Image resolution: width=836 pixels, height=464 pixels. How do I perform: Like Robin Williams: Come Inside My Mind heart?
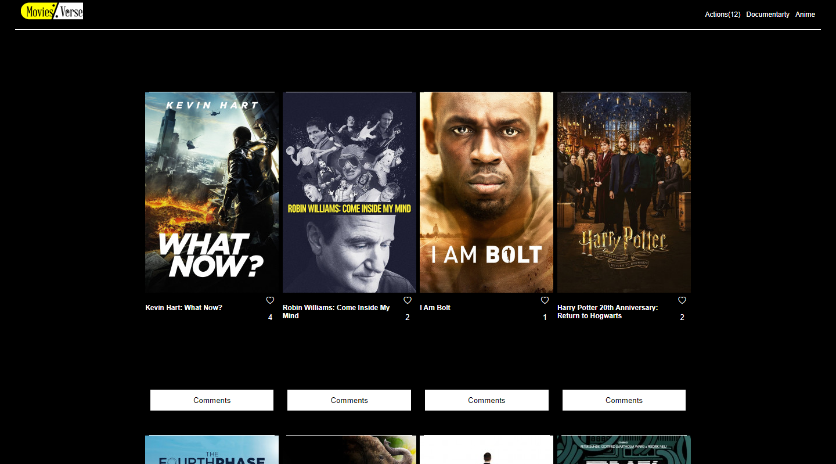408,300
